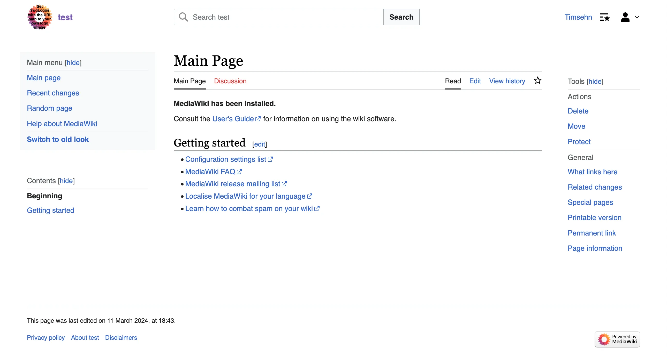Jump to Getting started in Contents
This screenshot has height=357, width=667.
point(50,210)
